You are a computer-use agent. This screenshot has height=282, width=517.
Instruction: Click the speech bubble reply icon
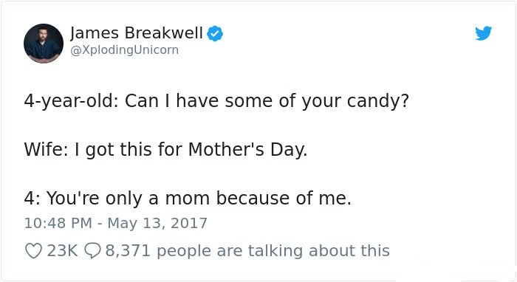[x=92, y=251]
